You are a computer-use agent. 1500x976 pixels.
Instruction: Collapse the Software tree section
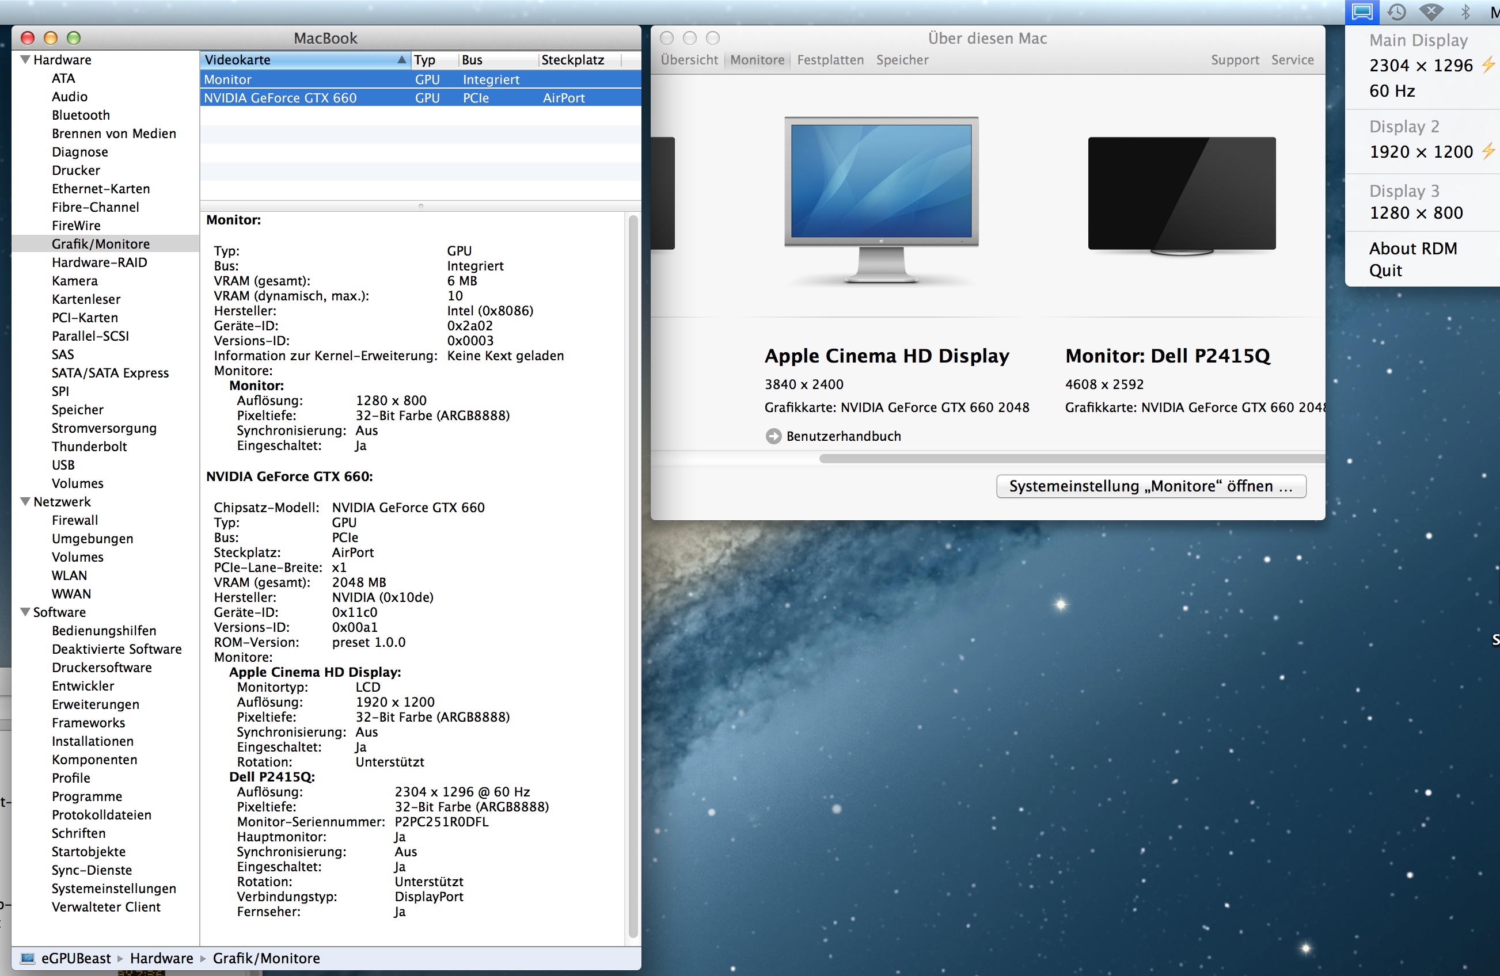[25, 612]
